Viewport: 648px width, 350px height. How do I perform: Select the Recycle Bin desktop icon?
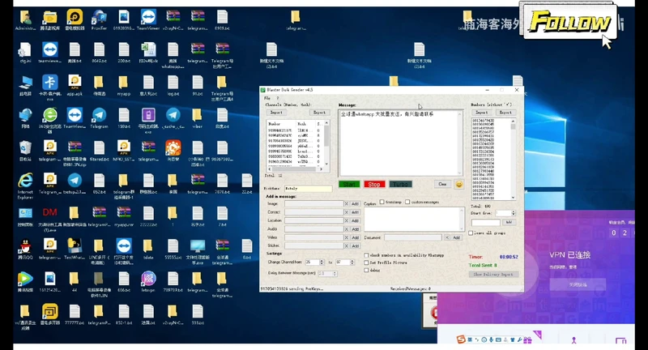tap(25, 151)
